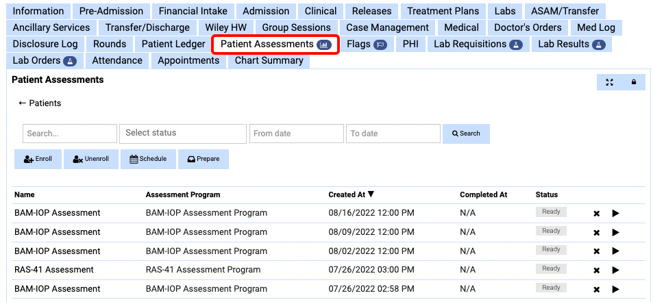Open the From date picker field
Screen dimensions: 653x302
click(x=296, y=134)
